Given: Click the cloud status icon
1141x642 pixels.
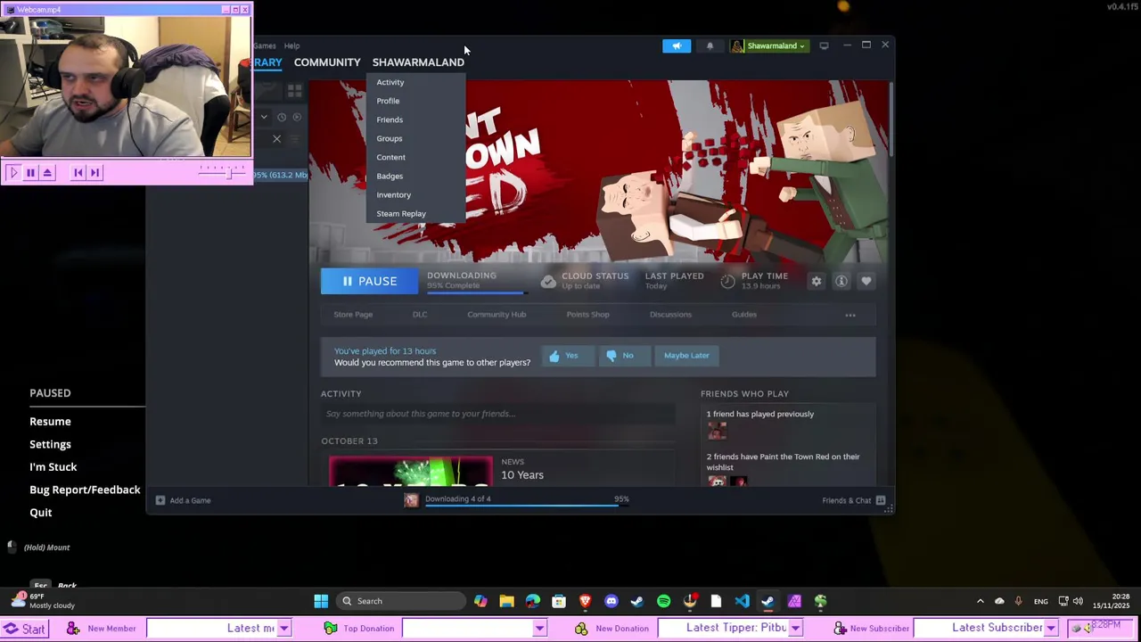Looking at the screenshot, I should [x=548, y=281].
